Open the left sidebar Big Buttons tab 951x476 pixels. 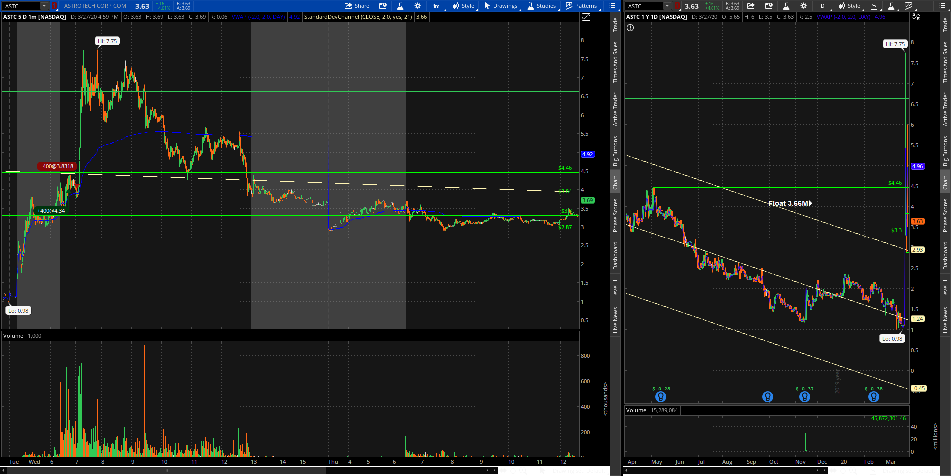pos(615,151)
